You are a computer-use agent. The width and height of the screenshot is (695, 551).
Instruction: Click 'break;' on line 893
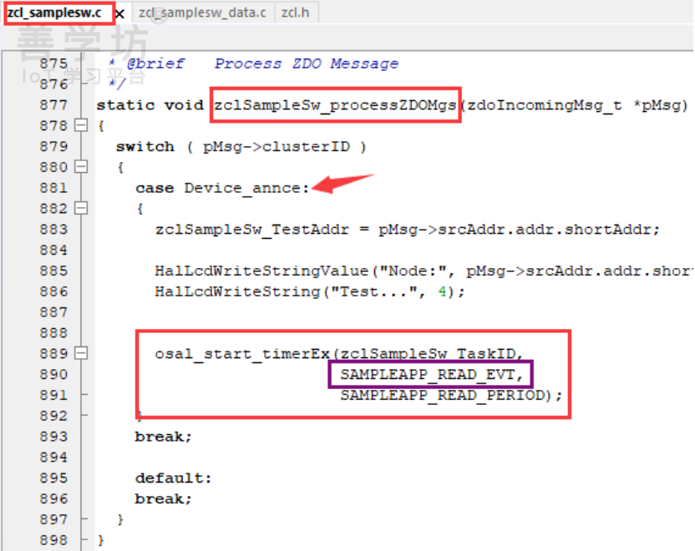pos(163,437)
